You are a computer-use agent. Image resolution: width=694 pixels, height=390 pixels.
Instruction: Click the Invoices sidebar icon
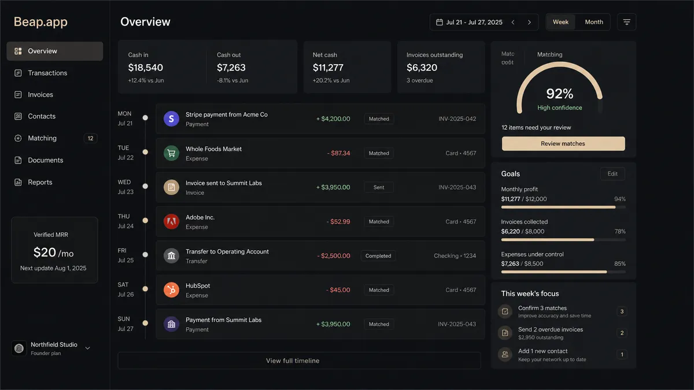click(18, 95)
